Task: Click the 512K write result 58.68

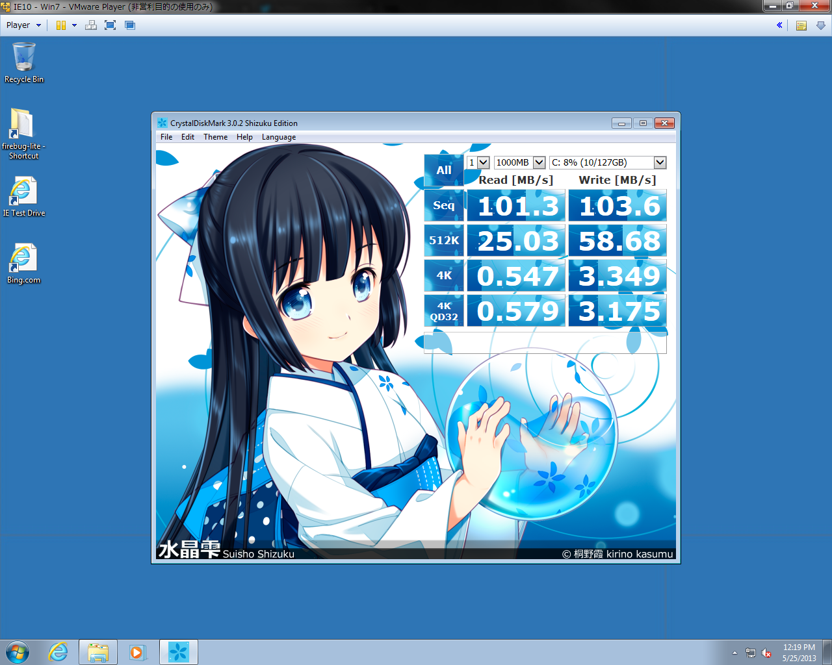Action: (x=617, y=240)
